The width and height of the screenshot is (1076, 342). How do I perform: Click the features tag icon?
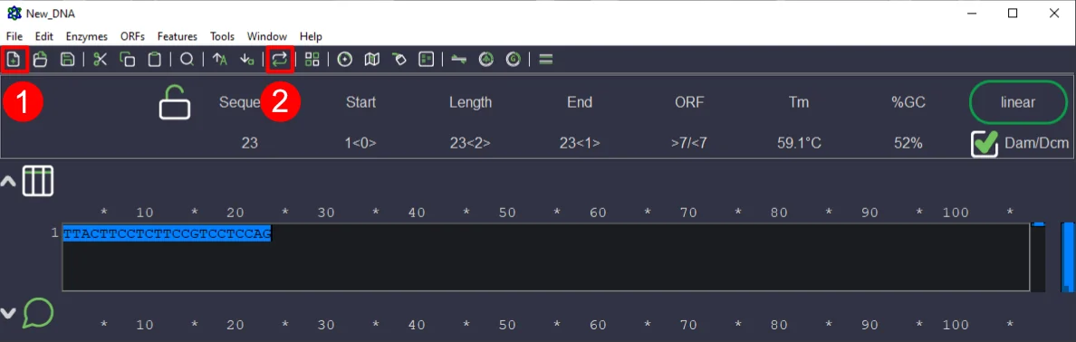pyautogui.click(x=399, y=60)
